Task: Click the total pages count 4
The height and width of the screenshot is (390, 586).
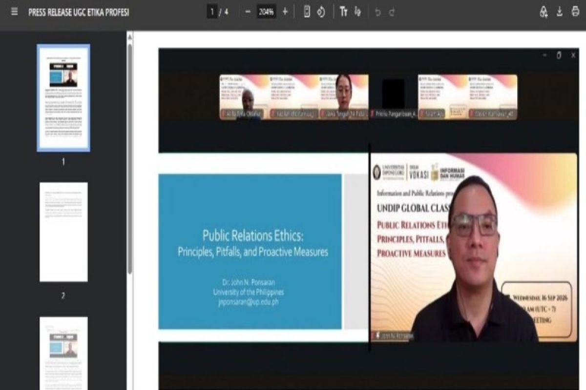Action: [x=227, y=12]
